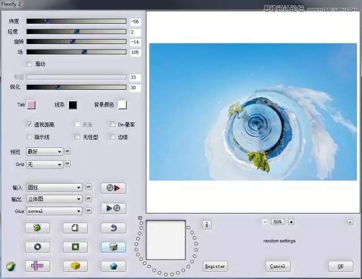Viewport: 362px width, 279px height.
Task: Click the undo arrow button
Action: coord(113,228)
